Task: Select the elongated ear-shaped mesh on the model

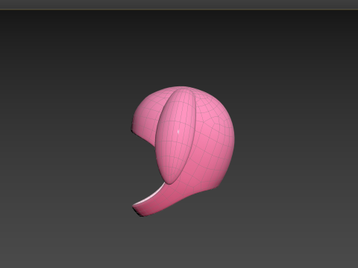Action: click(x=175, y=136)
